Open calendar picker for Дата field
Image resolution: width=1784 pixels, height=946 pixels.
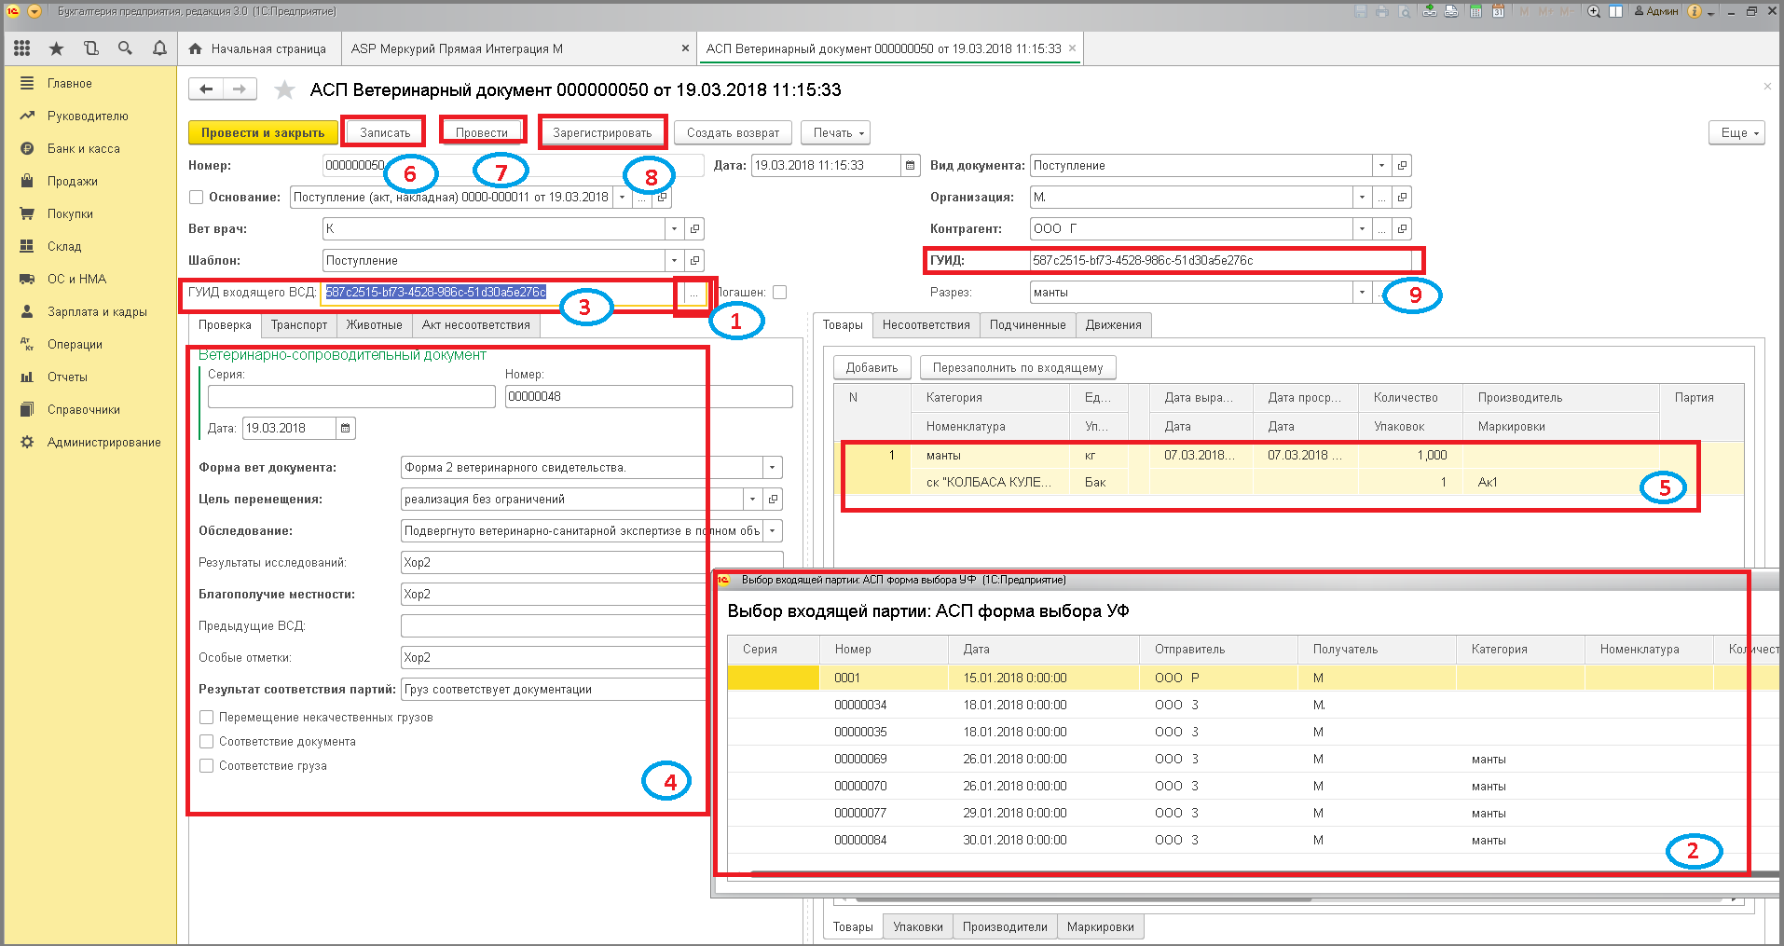pyautogui.click(x=911, y=165)
